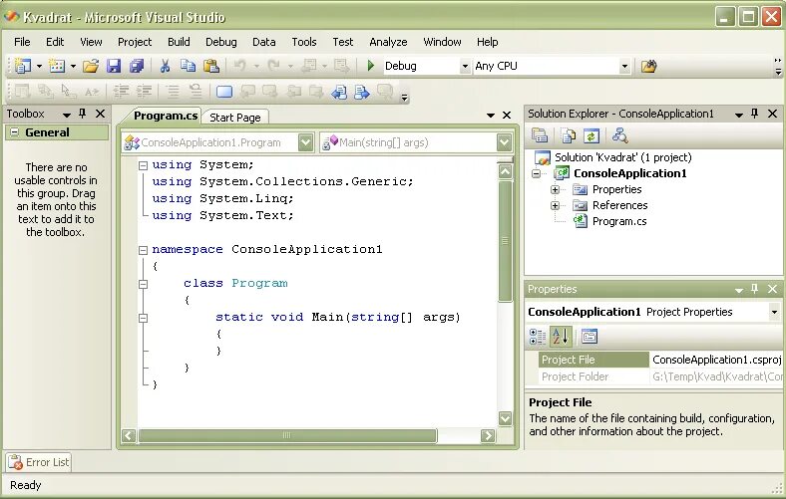Close the active document with the X button
Image resolution: width=786 pixels, height=499 pixels.
point(507,116)
